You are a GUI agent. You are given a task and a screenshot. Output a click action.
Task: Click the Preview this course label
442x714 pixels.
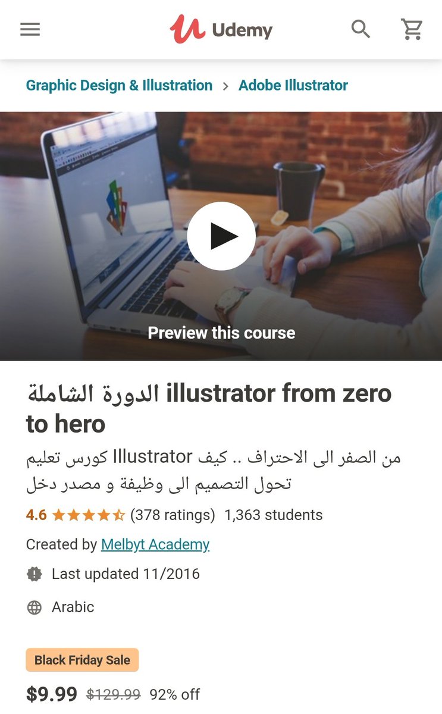click(x=221, y=333)
